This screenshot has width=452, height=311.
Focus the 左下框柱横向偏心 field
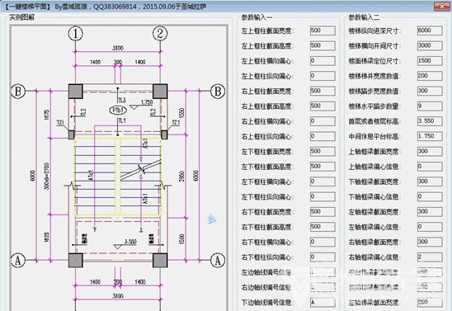click(323, 181)
